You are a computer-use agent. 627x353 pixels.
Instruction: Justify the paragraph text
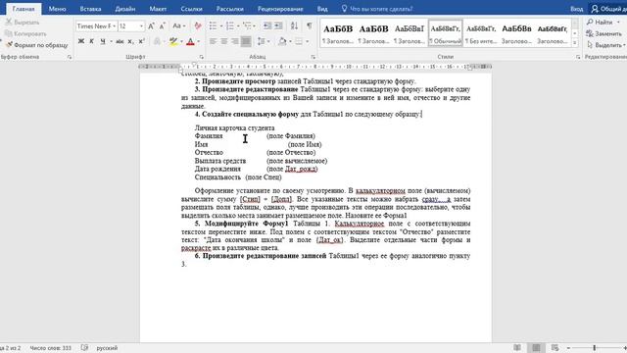[x=246, y=41]
